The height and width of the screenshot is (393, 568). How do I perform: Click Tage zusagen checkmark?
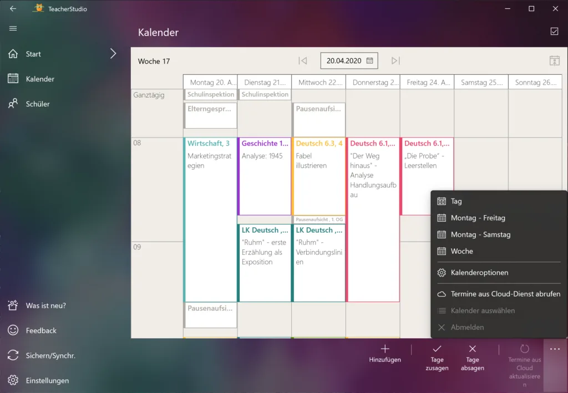[437, 358]
